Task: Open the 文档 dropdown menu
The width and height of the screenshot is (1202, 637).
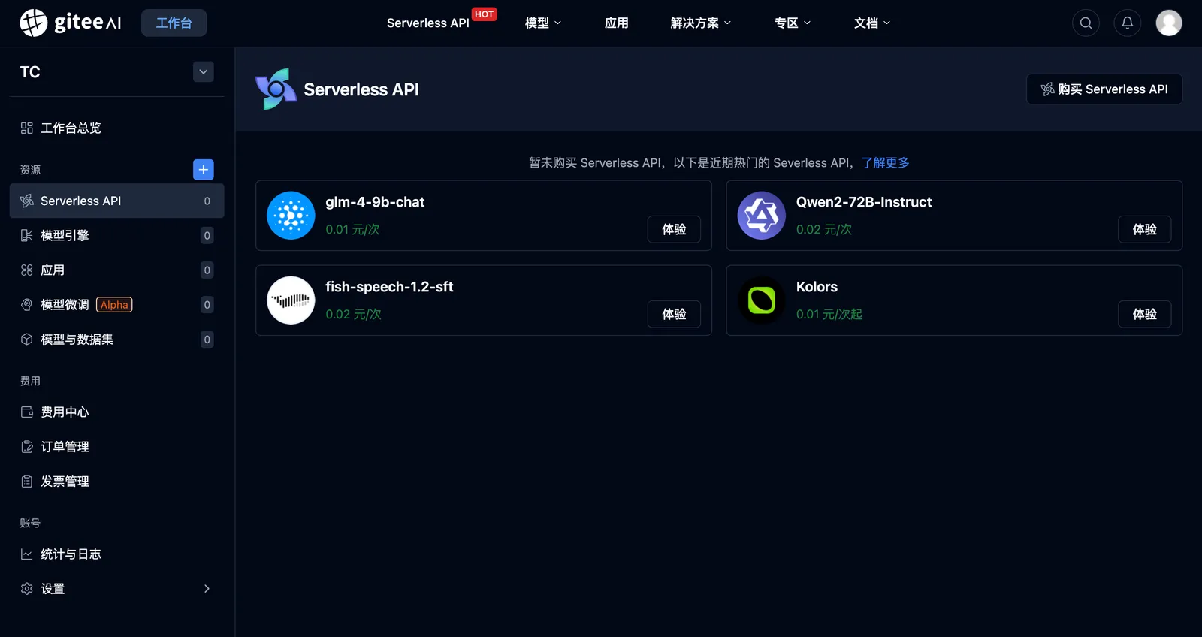Action: click(x=872, y=23)
